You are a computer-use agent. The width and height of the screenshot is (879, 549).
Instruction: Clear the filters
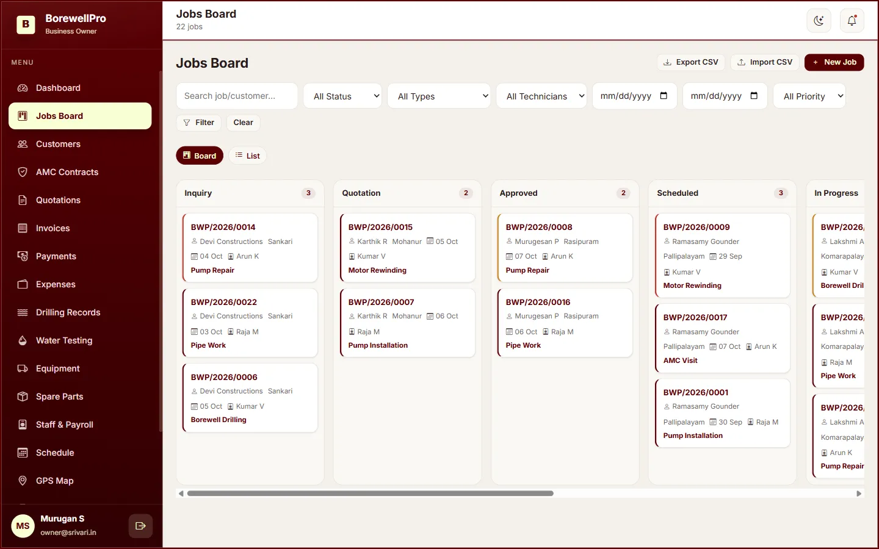243,123
